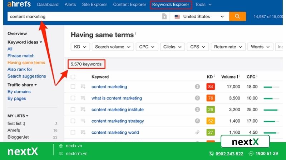Click the traffic bar for 'content marketing' row

271,87
